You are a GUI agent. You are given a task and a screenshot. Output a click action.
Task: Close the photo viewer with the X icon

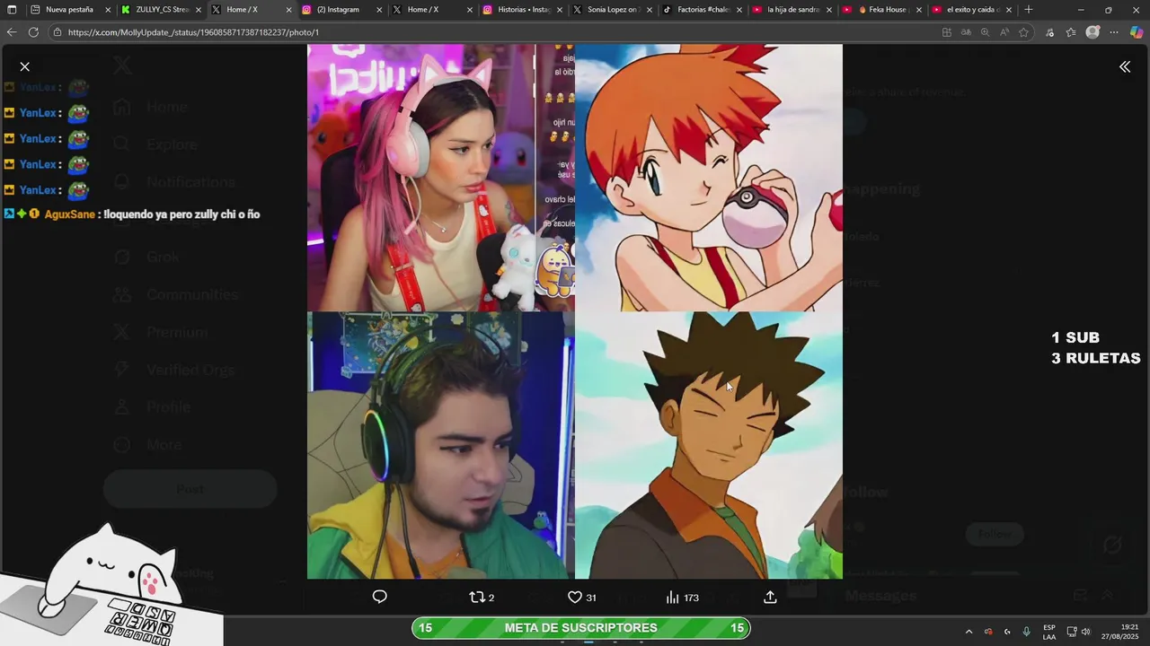tap(24, 66)
